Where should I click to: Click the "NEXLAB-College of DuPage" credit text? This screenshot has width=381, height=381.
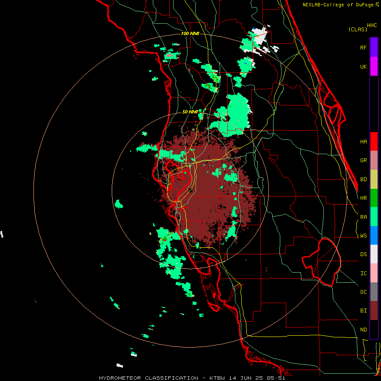338,5
